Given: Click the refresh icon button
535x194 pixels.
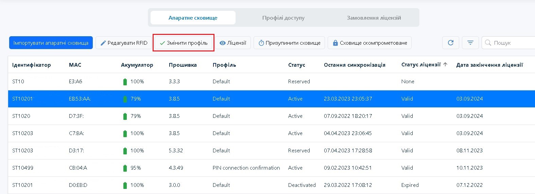Looking at the screenshot, I should click(x=451, y=43).
